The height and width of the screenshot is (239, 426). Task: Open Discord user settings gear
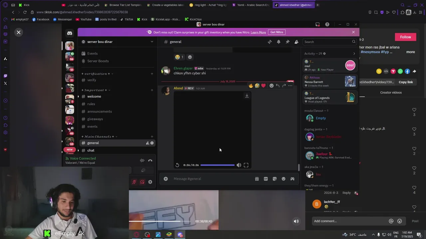(150, 182)
